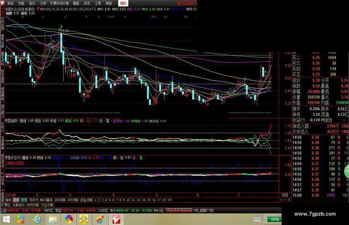
Task: Click the 99% green battery indicator
Action: (274, 219)
